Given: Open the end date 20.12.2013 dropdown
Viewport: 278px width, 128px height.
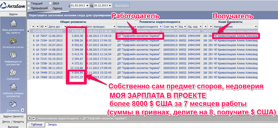Looking at the screenshot, I should pos(110,6).
